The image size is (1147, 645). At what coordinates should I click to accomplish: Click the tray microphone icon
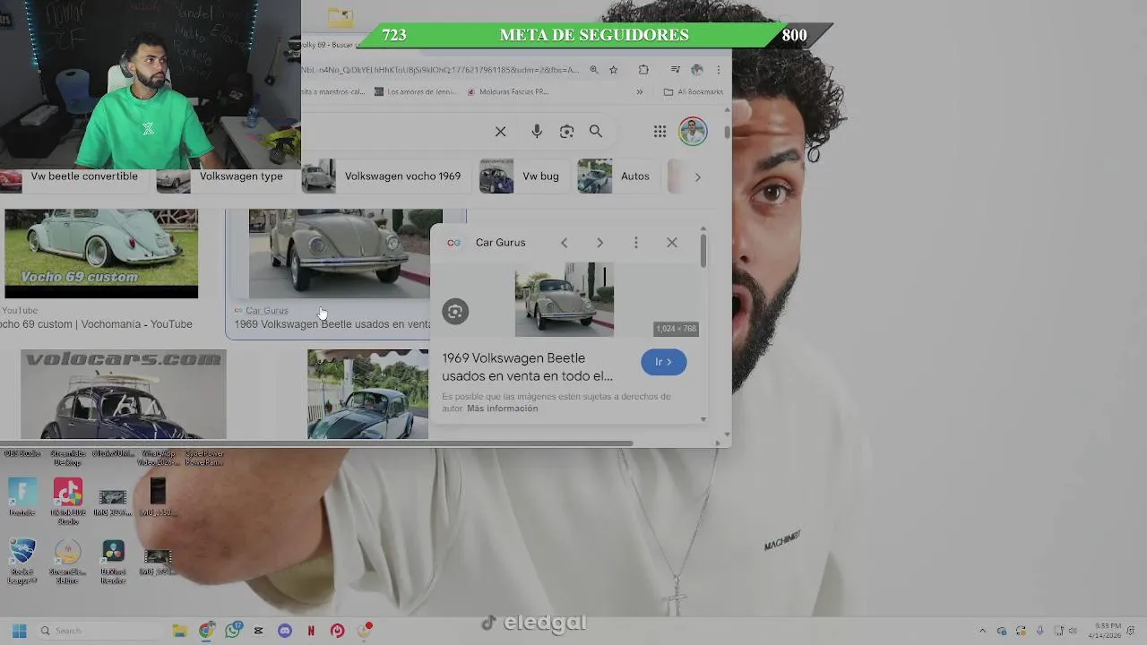pos(1039,631)
